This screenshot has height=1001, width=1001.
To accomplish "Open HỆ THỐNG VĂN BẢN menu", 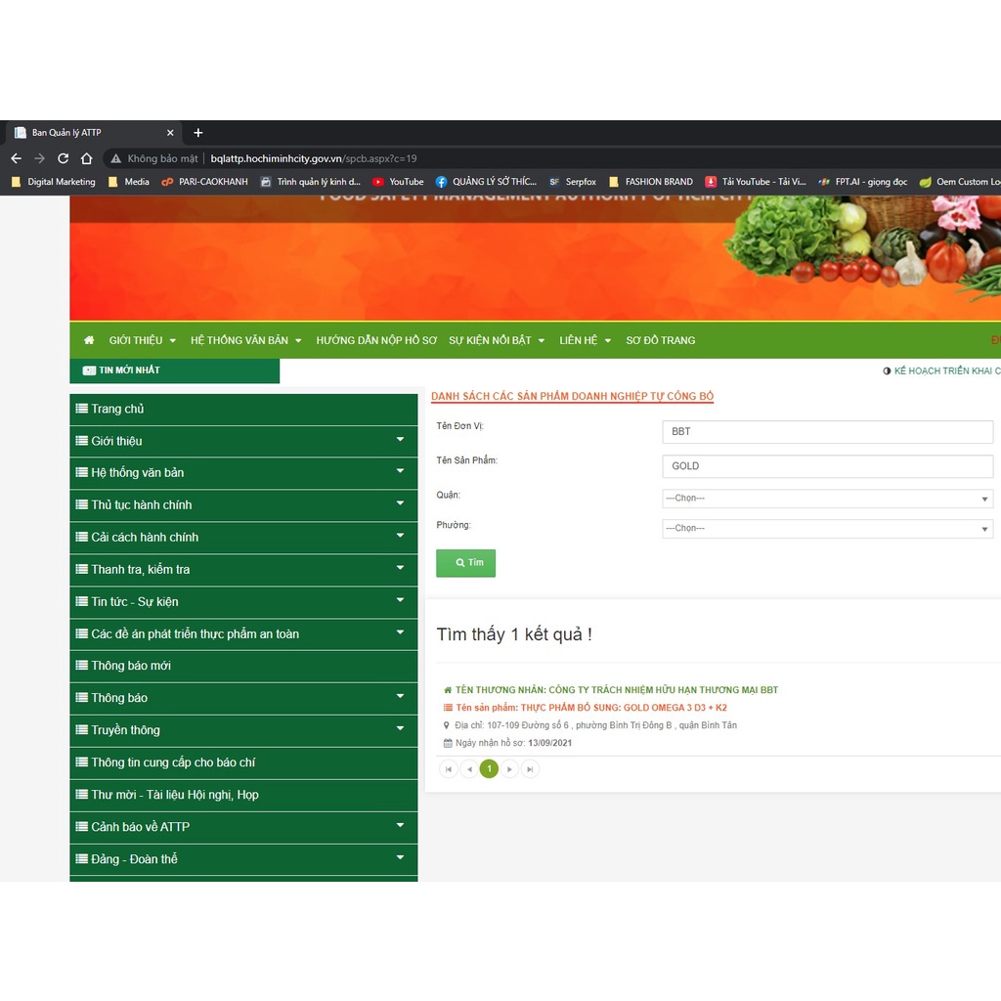I will pos(245,340).
